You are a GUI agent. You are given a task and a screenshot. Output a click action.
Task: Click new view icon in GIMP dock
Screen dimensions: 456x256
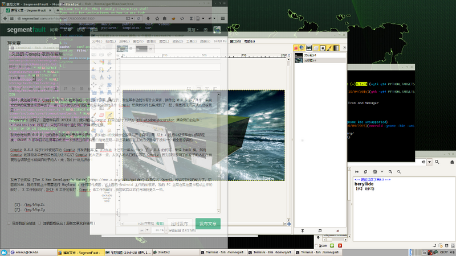[x=320, y=231]
